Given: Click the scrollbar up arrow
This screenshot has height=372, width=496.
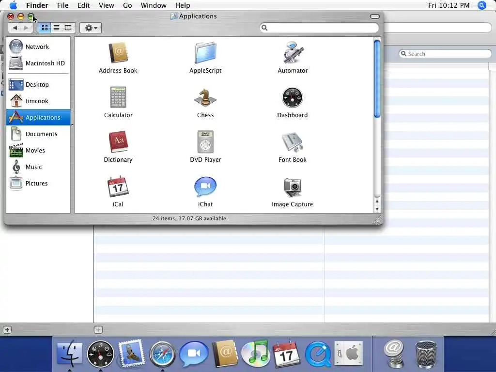Looking at the screenshot, I should pos(377,201).
